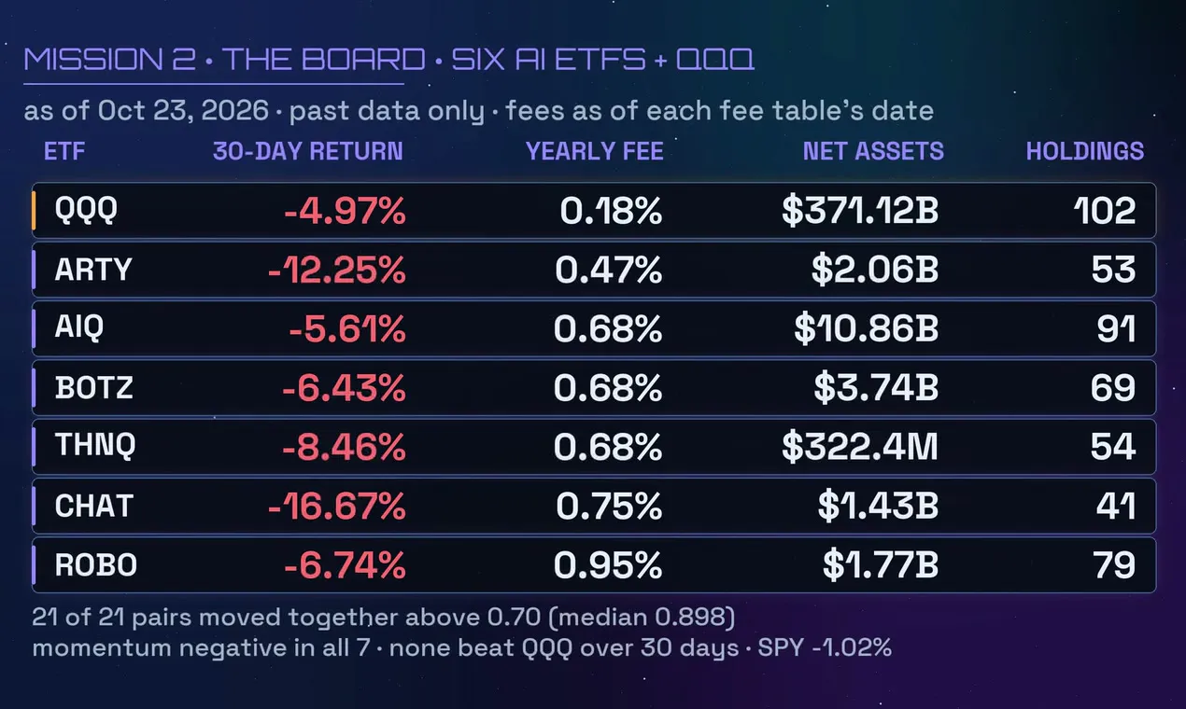Click ARTY's 0.47% yearly fee
1186x709 pixels.
[x=609, y=271]
